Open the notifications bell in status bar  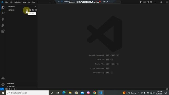click(x=167, y=89)
